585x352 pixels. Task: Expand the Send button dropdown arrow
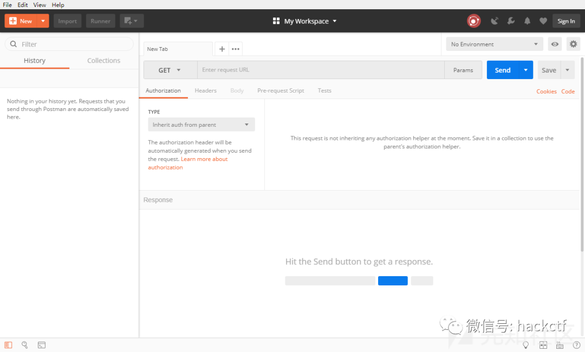[x=525, y=70]
